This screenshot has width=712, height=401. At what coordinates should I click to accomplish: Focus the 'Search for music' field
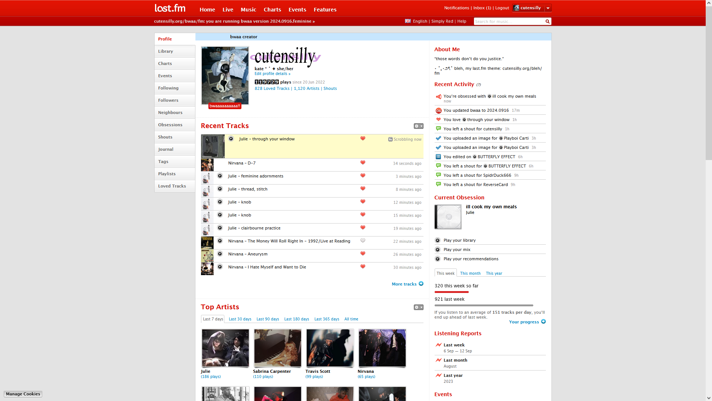tap(508, 22)
